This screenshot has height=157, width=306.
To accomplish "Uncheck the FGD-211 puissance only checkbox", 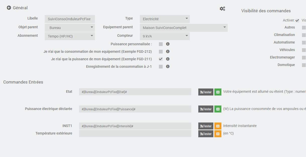I will [161, 59].
